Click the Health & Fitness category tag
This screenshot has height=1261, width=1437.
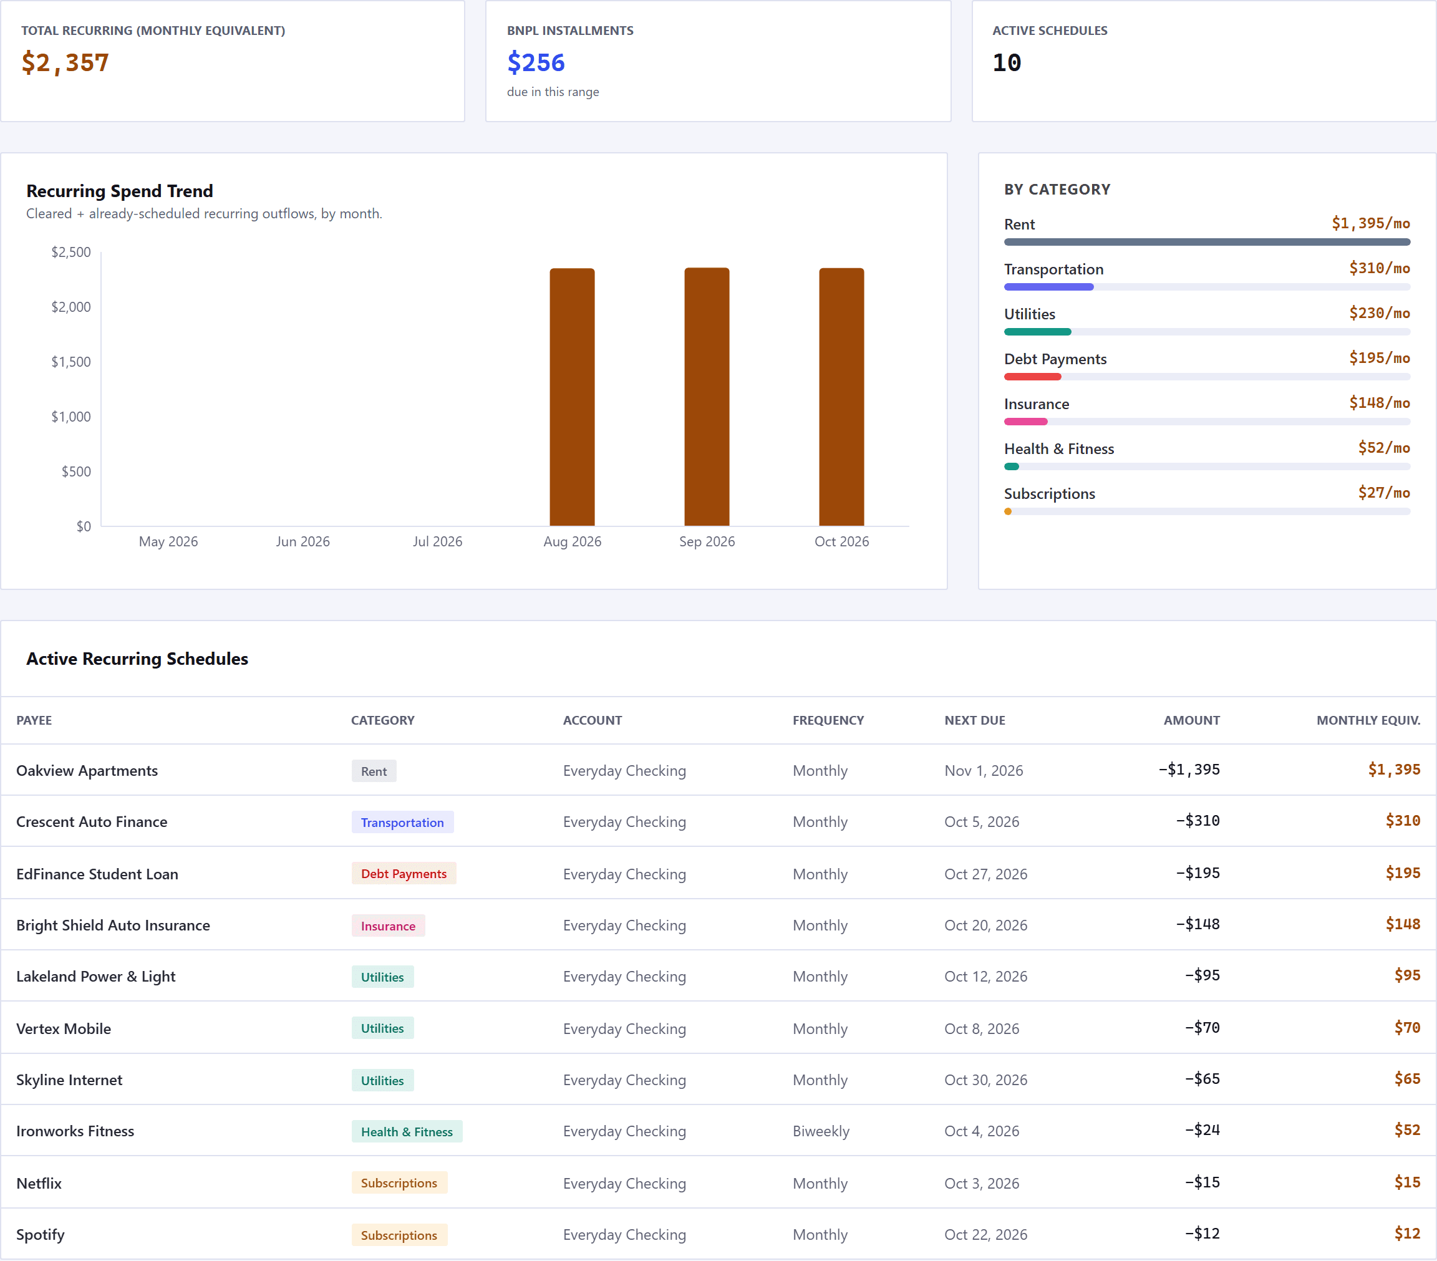pyautogui.click(x=407, y=1132)
